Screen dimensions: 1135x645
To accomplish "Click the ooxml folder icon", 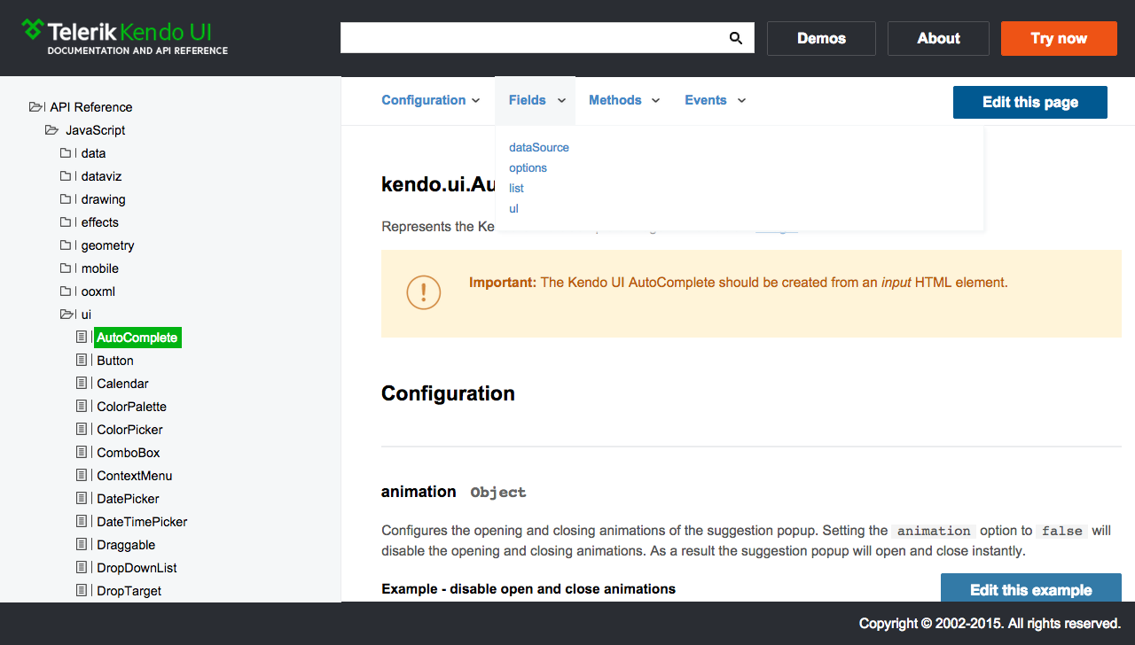I will pos(66,291).
